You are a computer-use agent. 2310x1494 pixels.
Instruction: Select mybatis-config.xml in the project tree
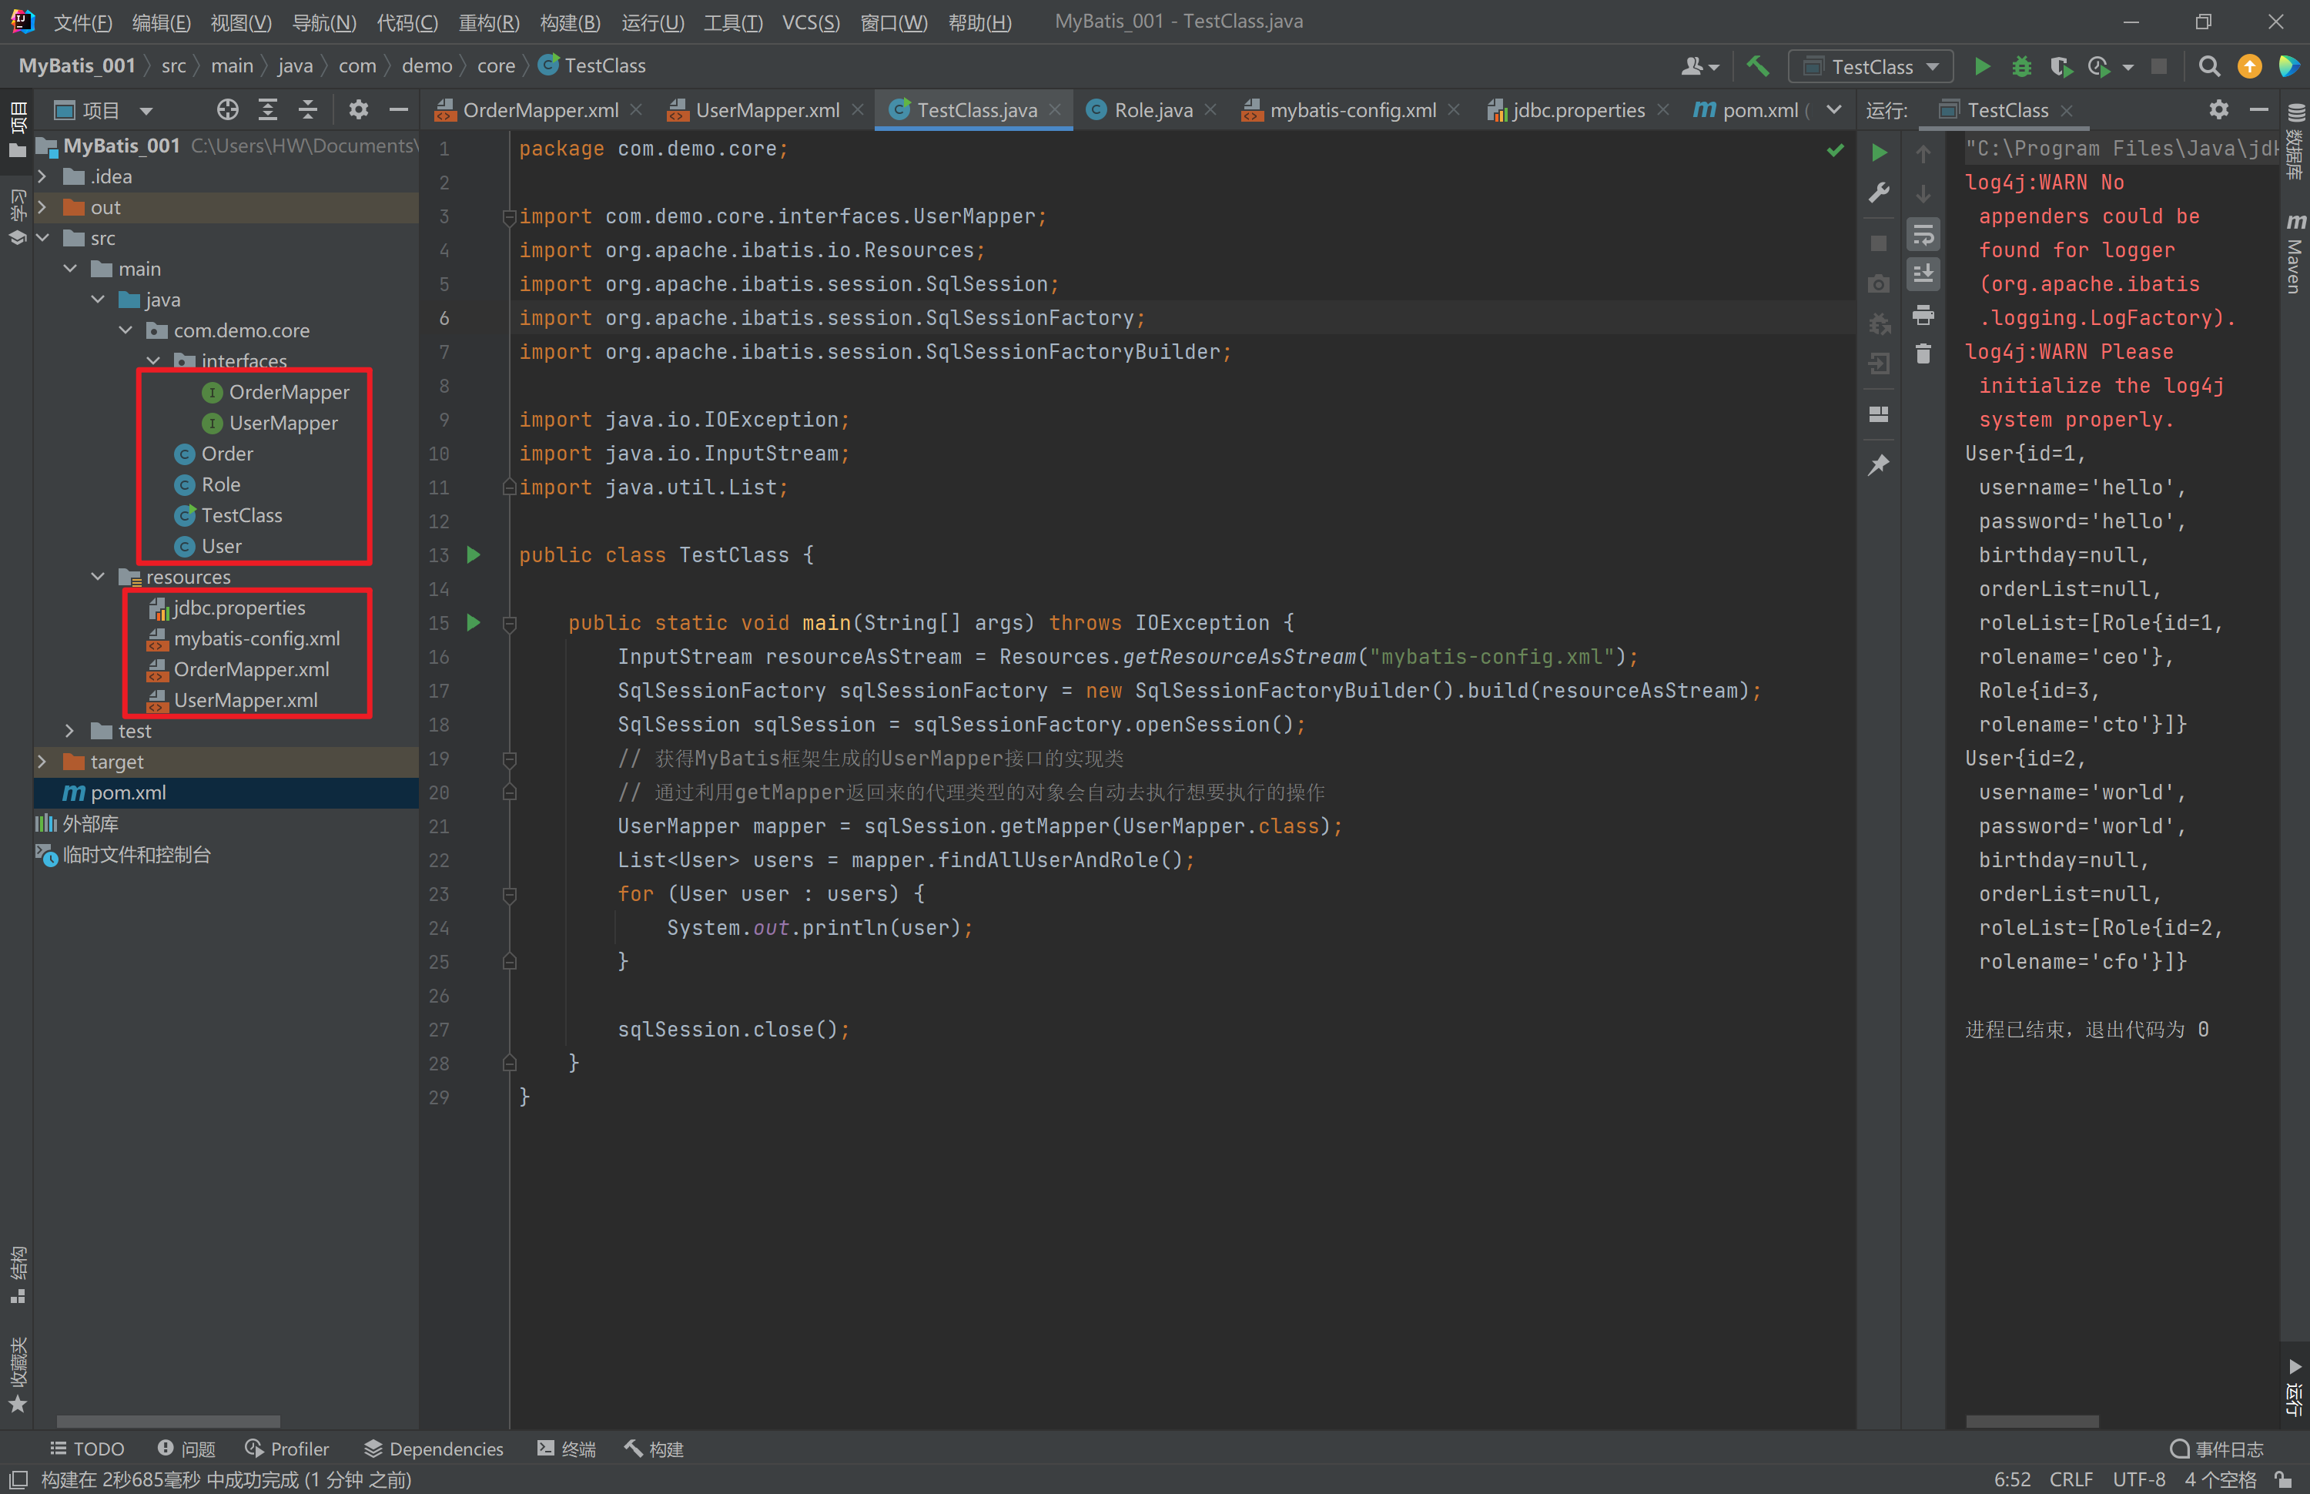coord(256,638)
